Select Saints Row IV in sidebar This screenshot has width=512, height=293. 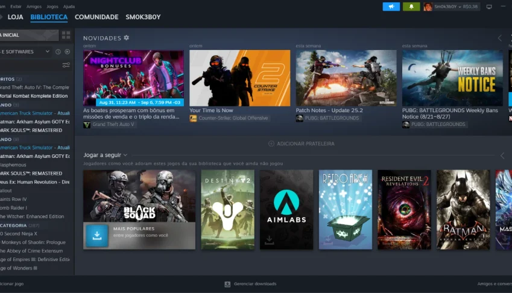tap(13, 199)
